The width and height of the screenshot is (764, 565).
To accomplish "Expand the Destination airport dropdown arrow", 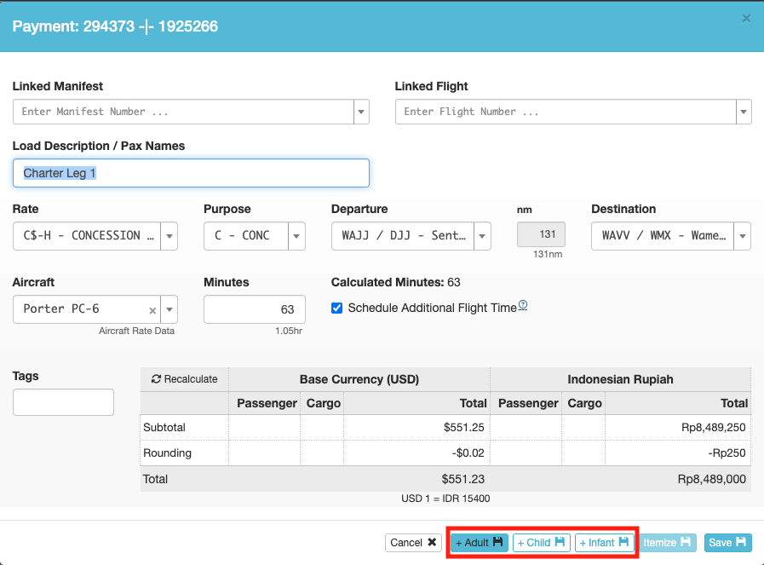I will (743, 236).
